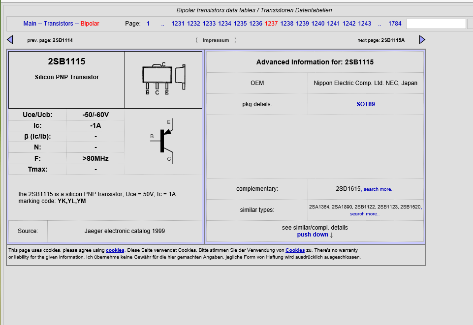
Task: Jump to page 1
Action: point(148,24)
